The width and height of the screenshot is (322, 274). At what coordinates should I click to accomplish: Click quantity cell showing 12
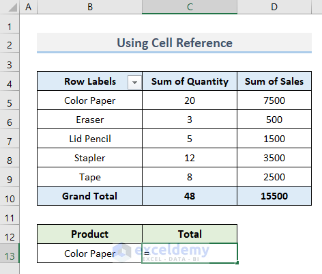(190, 158)
